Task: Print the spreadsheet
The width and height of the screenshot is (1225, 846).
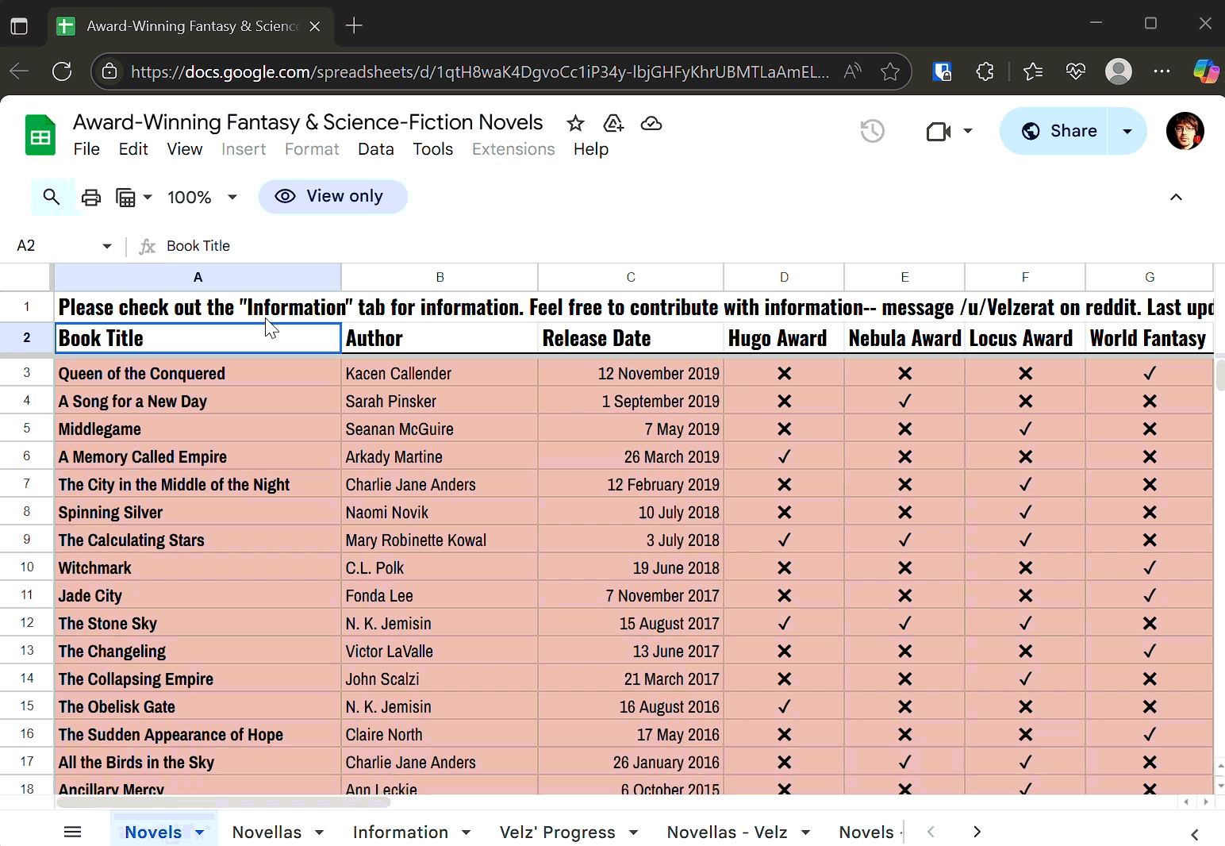Action: [91, 197]
